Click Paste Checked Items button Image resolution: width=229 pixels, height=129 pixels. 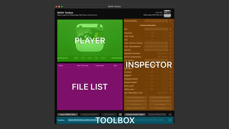160,101
